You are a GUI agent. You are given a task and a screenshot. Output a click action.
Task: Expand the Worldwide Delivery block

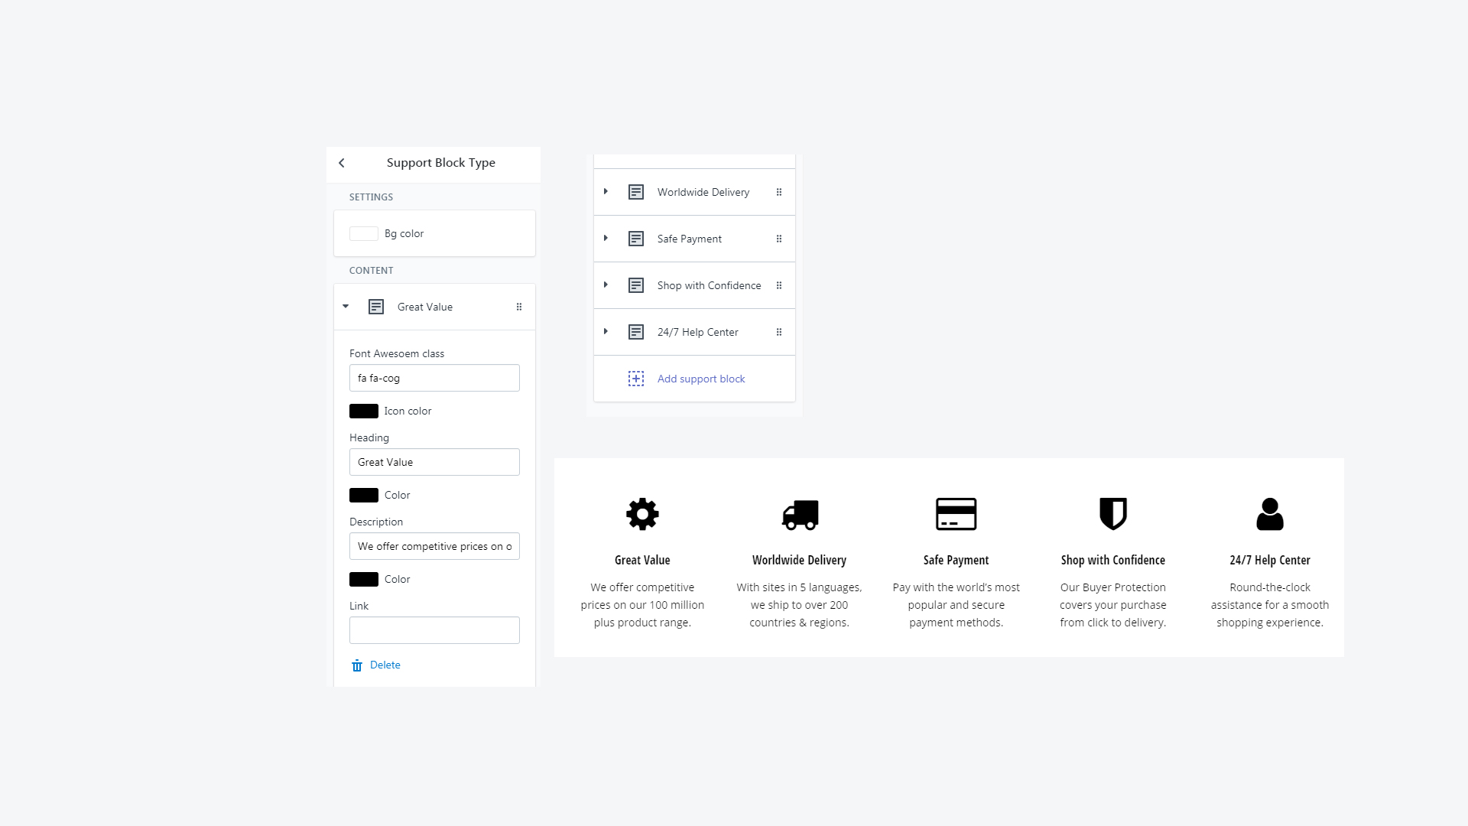[606, 192]
